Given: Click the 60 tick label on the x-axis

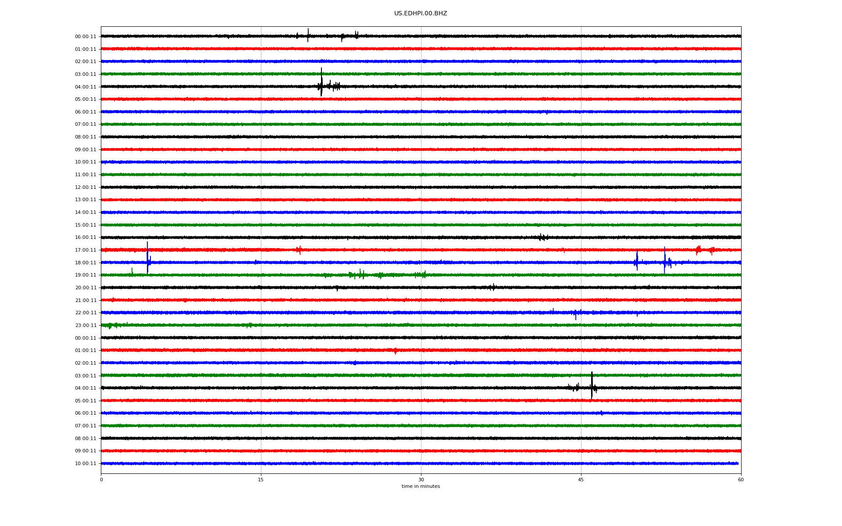Looking at the screenshot, I should click(741, 480).
